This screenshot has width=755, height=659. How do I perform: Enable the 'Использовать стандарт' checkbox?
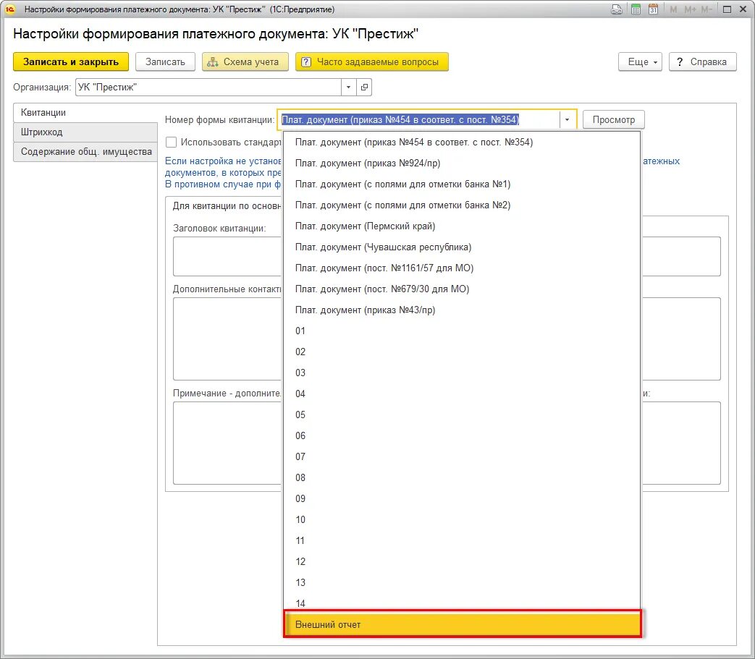(x=171, y=143)
